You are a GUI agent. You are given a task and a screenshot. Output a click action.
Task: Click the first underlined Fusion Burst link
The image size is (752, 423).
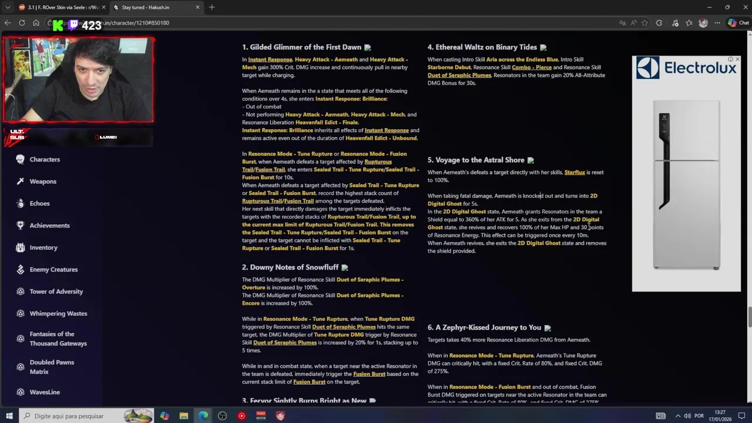point(369,374)
